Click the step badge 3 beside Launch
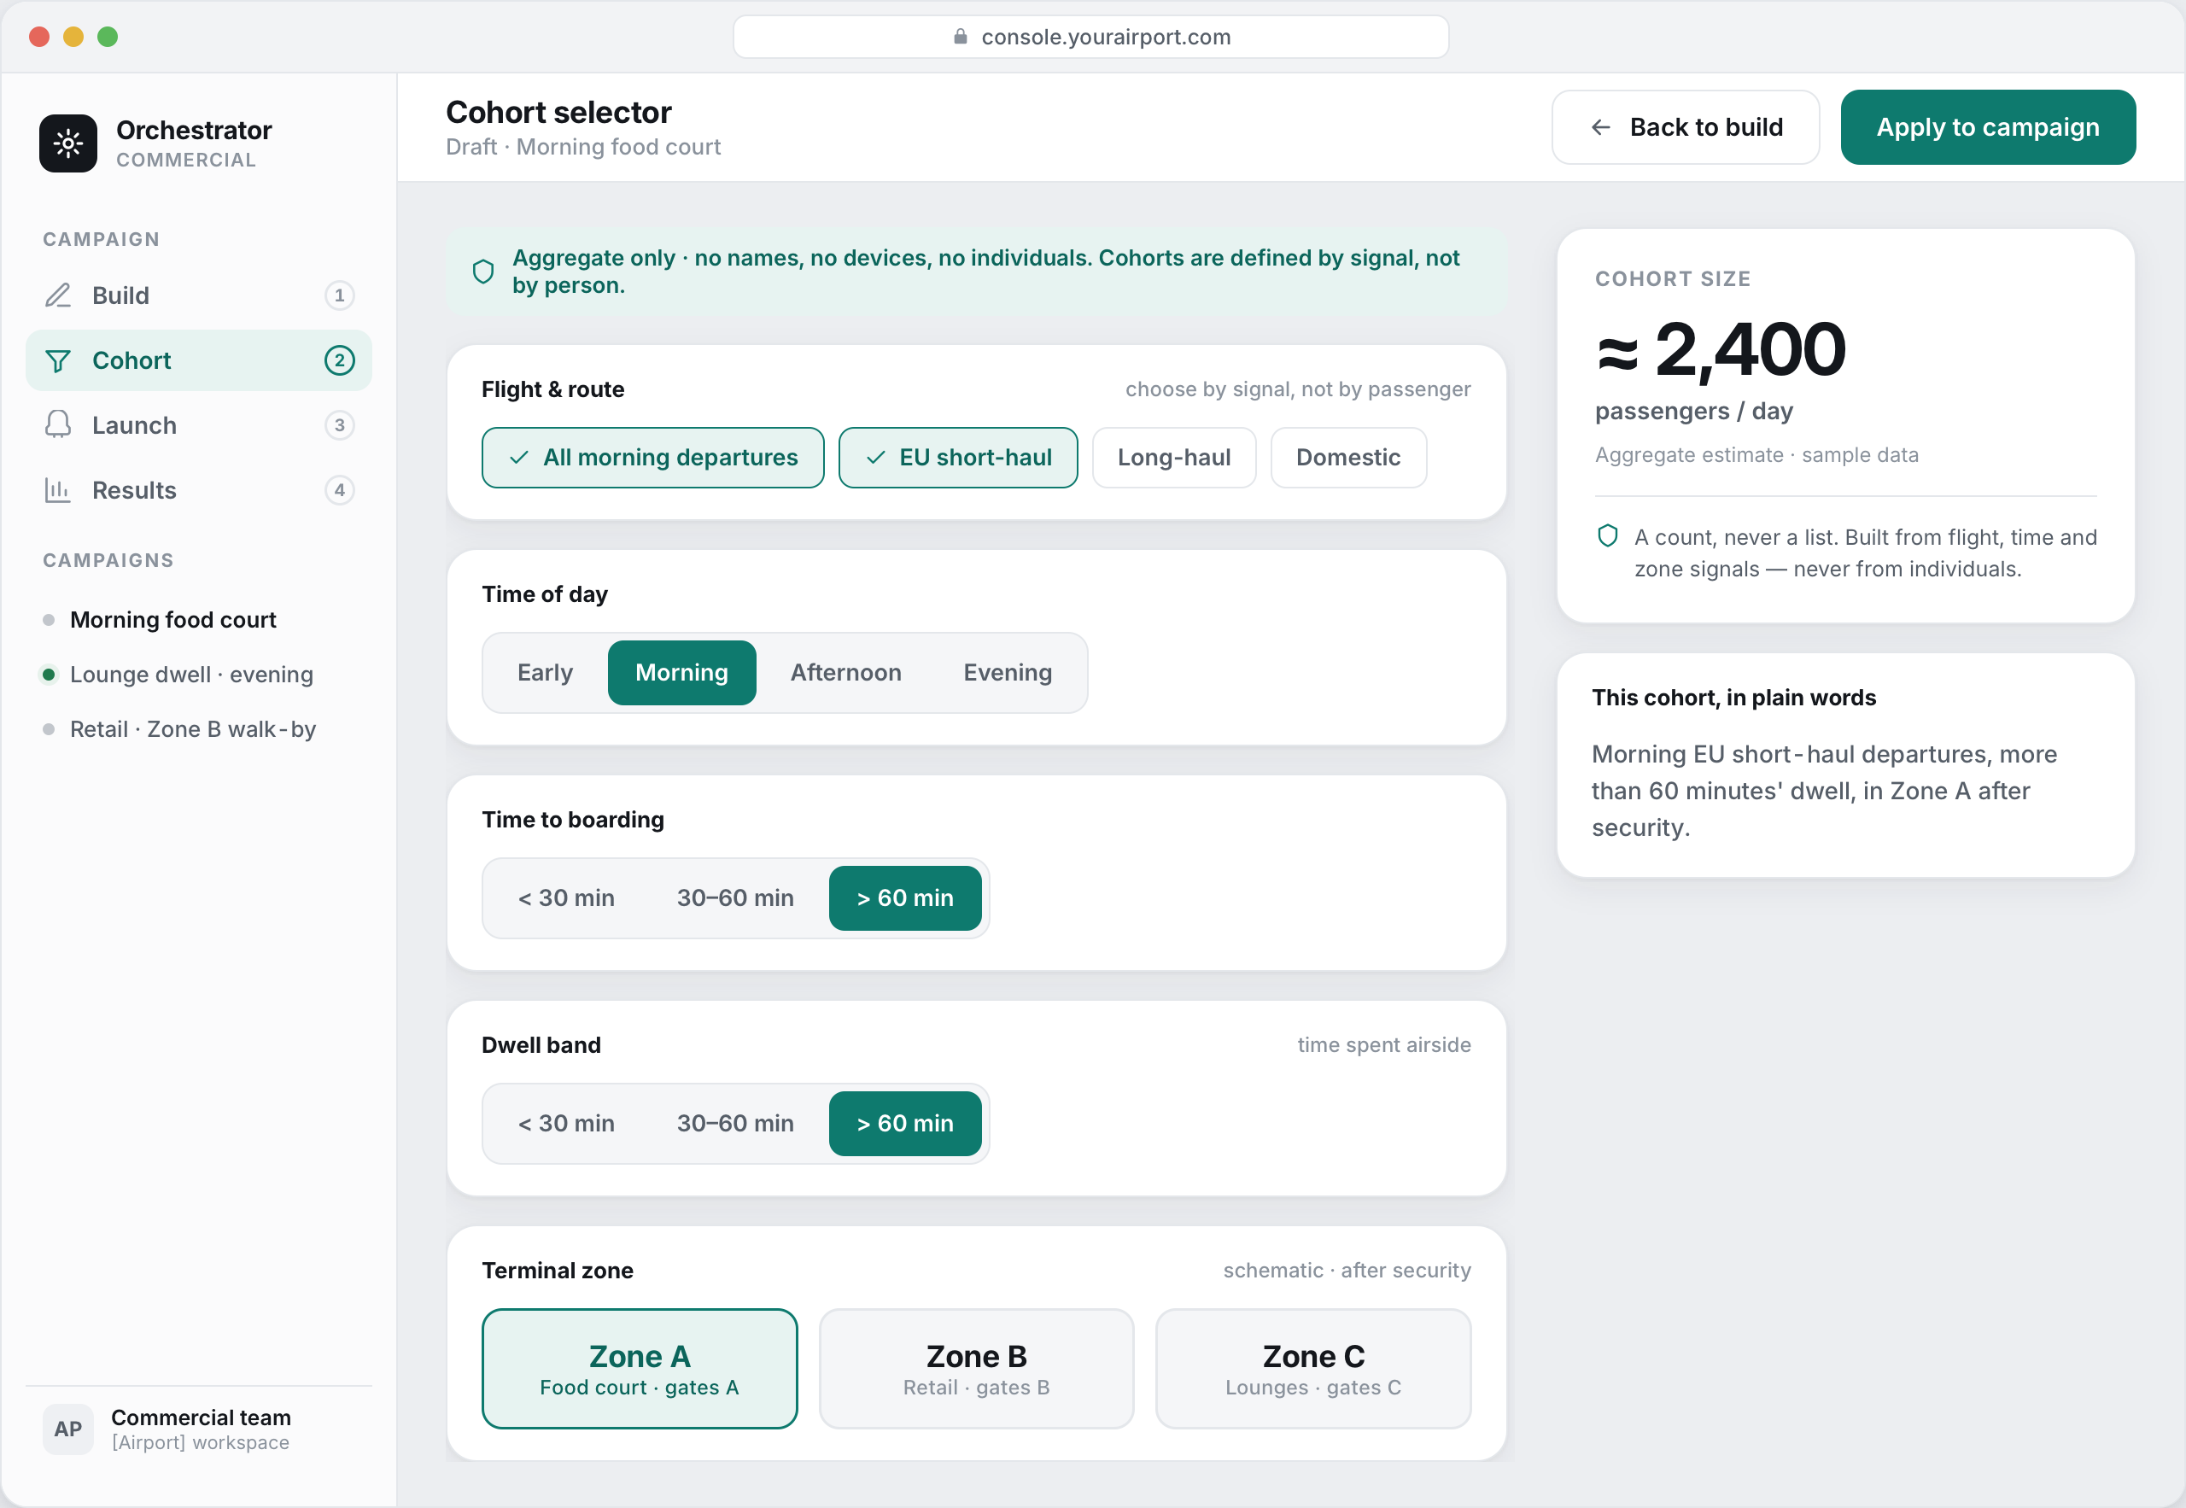The height and width of the screenshot is (1508, 2186). point(339,425)
